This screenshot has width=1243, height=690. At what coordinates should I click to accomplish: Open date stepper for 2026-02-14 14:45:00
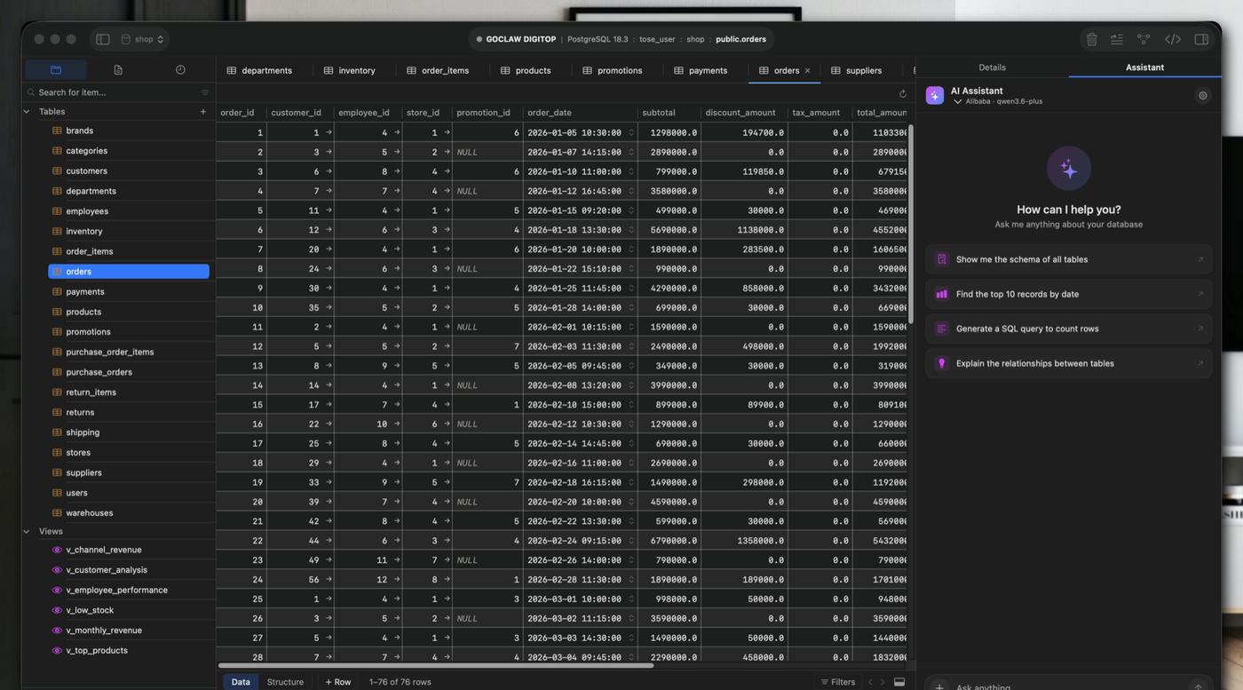(x=631, y=443)
